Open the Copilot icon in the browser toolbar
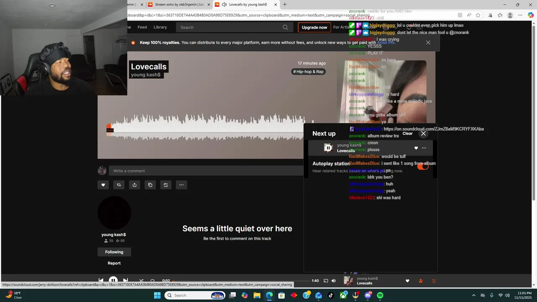 click(x=530, y=15)
